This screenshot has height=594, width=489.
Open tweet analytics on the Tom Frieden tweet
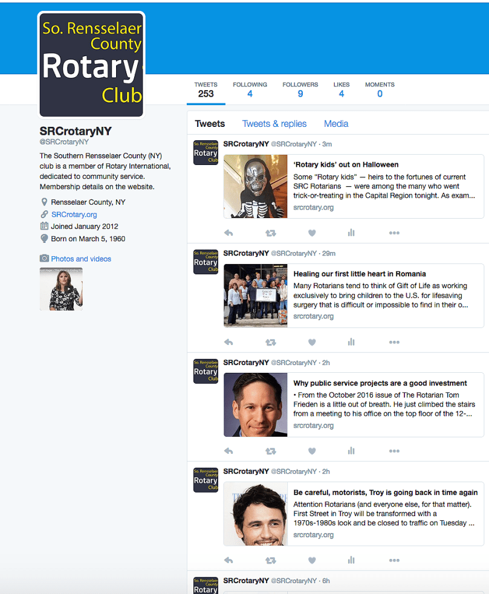351,451
